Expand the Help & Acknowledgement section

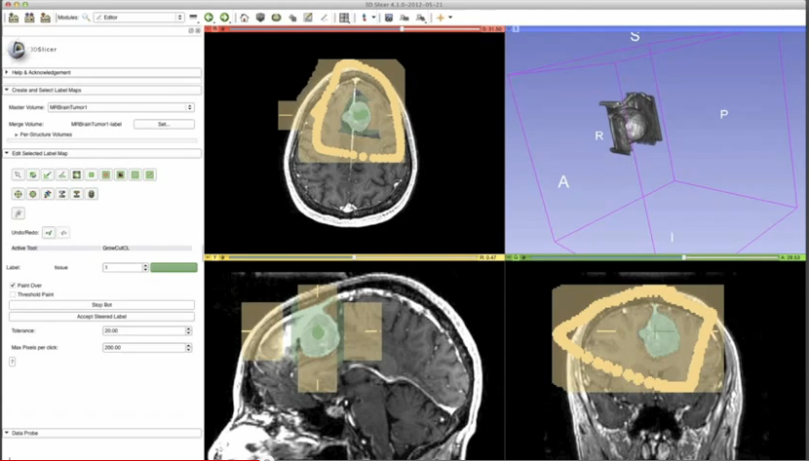tap(9, 72)
